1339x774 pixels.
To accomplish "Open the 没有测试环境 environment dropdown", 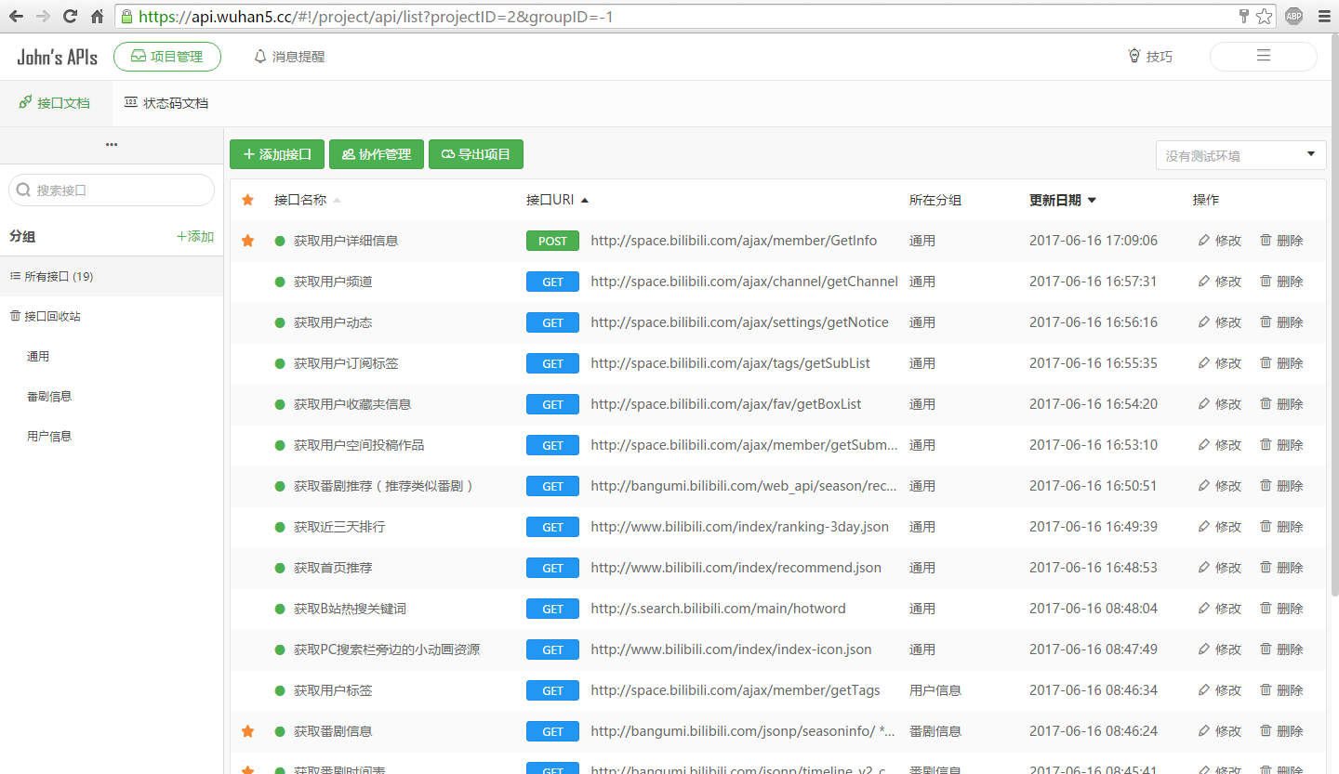I will tap(1240, 155).
